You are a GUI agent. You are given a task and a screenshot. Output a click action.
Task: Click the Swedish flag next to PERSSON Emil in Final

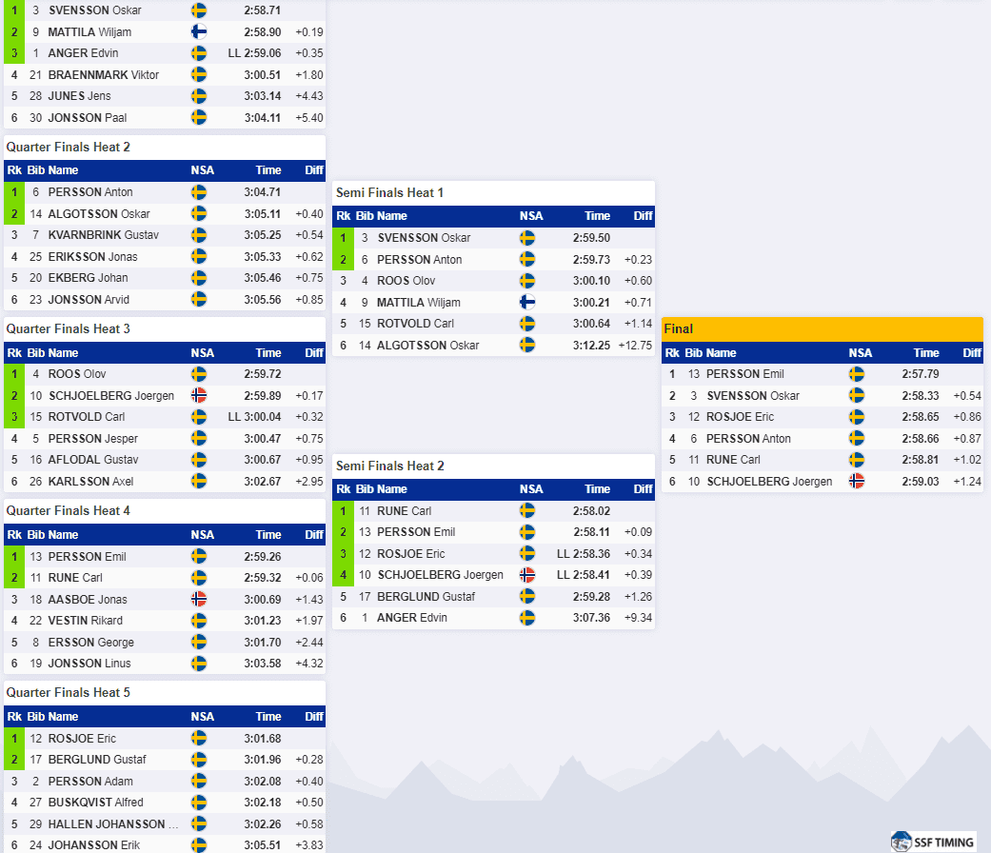pyautogui.click(x=857, y=374)
